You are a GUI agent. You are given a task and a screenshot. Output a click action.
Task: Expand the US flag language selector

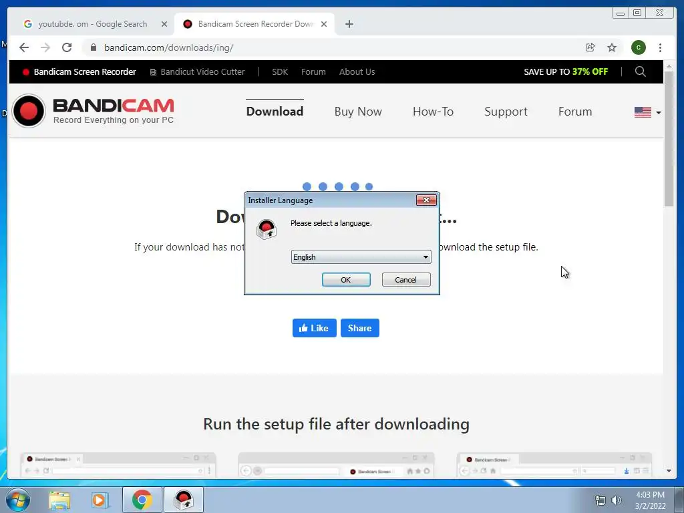coord(647,112)
